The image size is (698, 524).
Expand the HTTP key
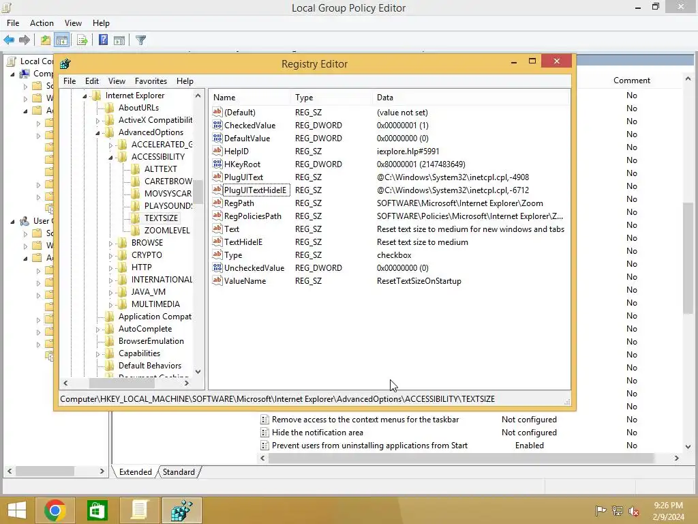click(x=110, y=267)
